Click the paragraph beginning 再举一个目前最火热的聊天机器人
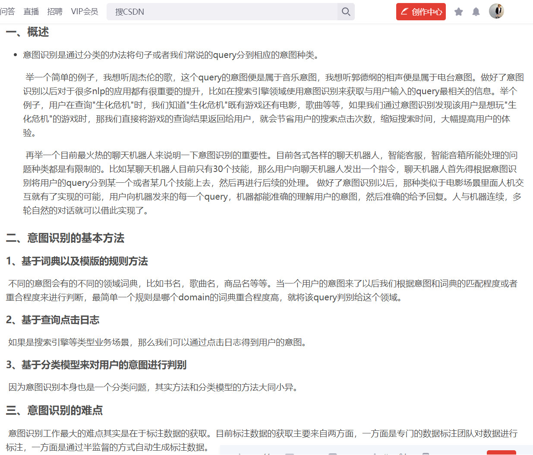 tap(273, 183)
